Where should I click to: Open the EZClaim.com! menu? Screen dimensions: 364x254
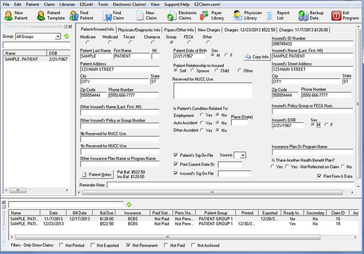[x=207, y=5]
